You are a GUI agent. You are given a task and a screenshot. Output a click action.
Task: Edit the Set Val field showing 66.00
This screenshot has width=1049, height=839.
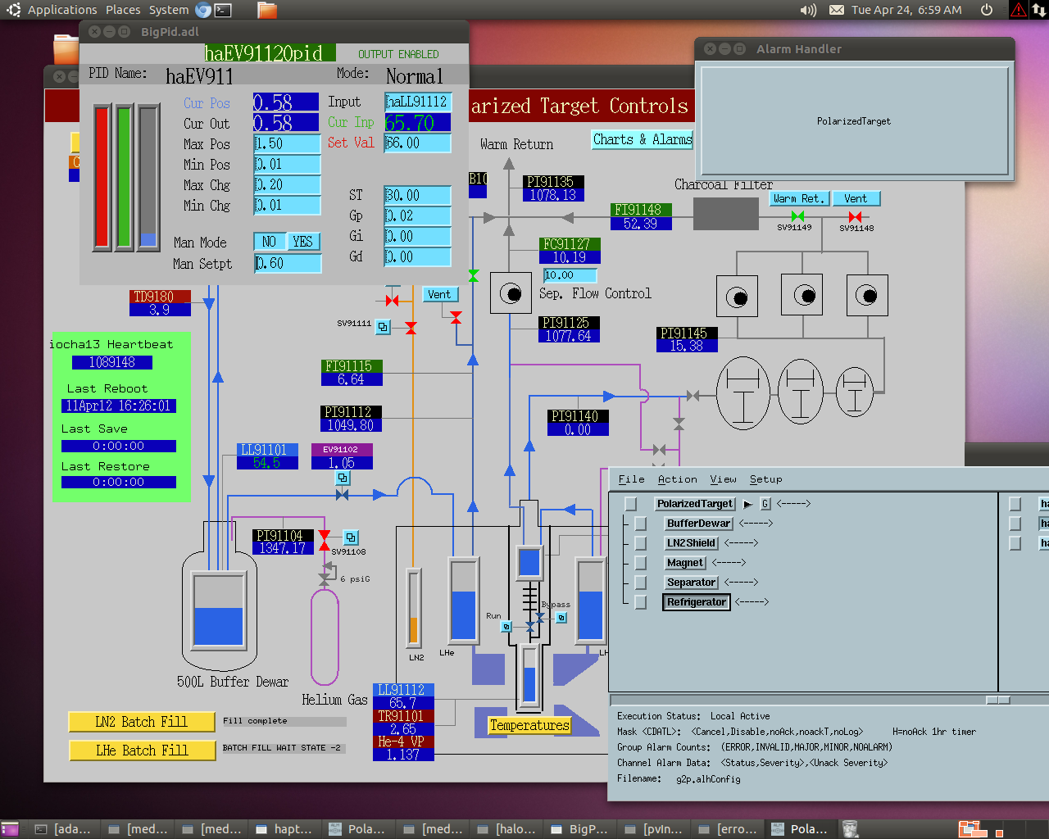click(x=418, y=143)
